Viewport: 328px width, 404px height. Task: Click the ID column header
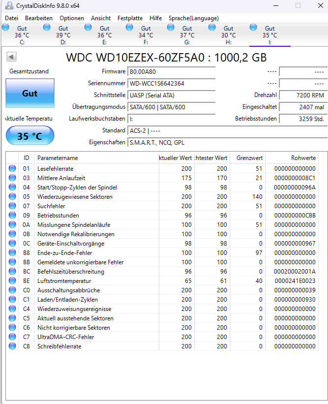coord(26,157)
